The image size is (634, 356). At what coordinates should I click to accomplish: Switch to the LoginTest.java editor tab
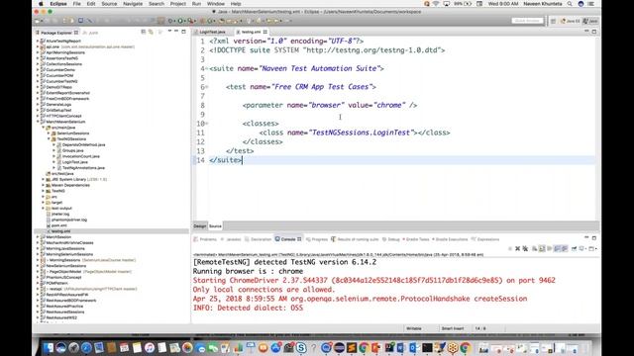pos(212,32)
